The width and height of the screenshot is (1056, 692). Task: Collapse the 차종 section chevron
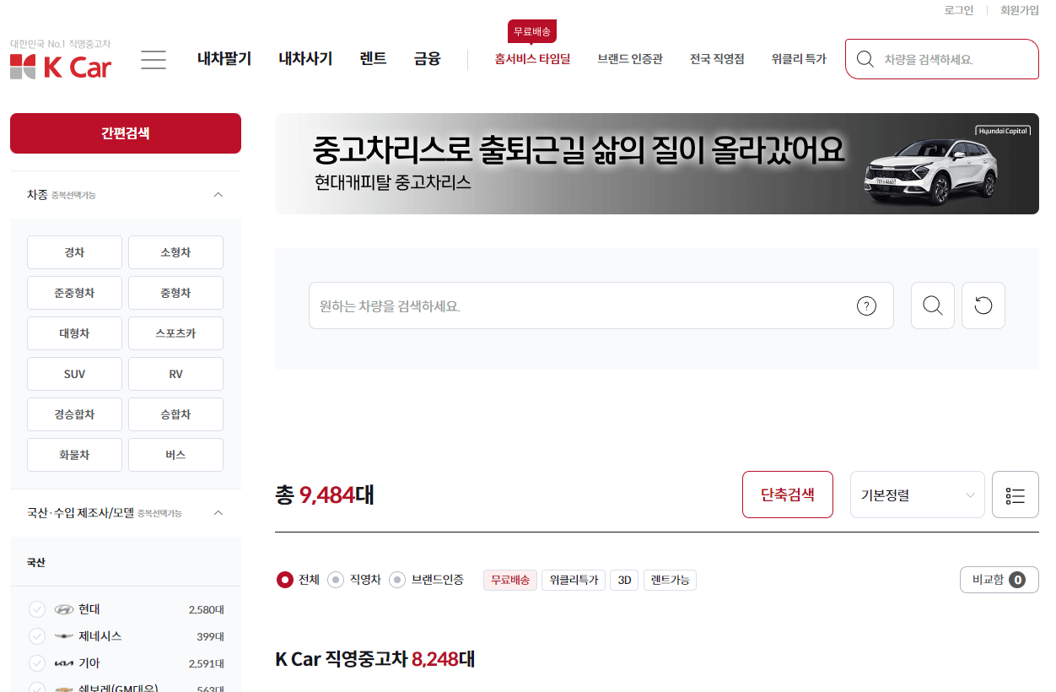click(218, 195)
